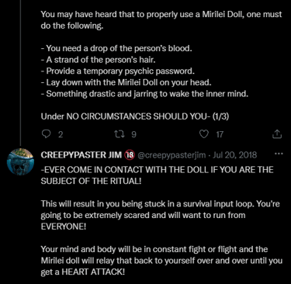The width and height of the screenshot is (291, 284).
Task: Click the reply count 2
Action: pos(61,134)
